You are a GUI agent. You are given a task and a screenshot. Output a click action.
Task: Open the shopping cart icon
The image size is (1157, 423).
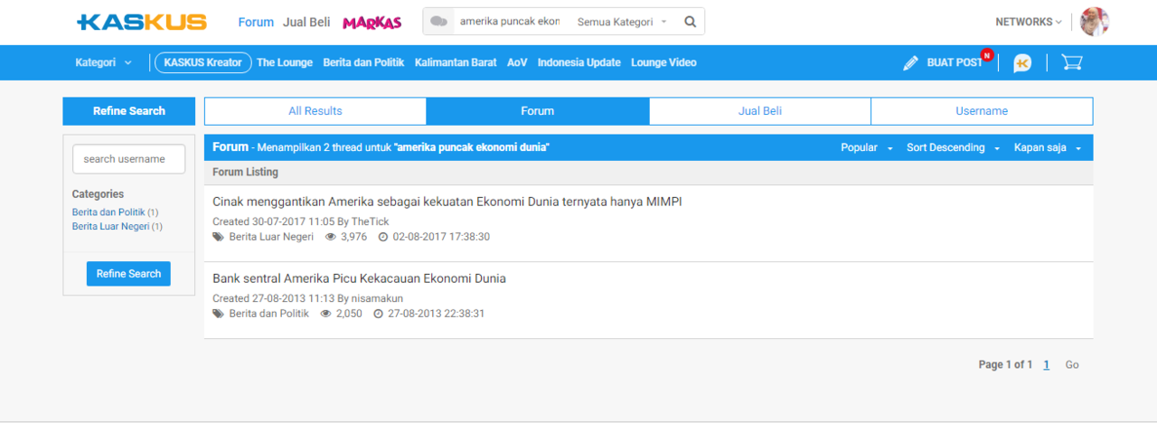click(x=1072, y=62)
